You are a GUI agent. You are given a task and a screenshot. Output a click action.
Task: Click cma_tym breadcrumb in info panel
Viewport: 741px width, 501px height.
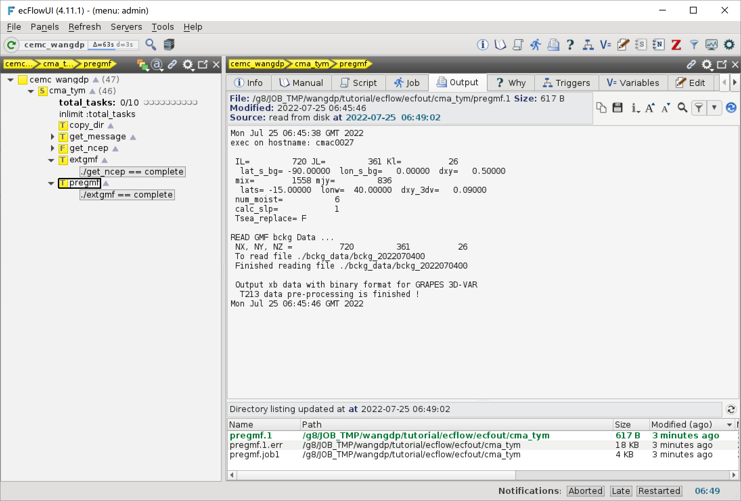(x=312, y=64)
